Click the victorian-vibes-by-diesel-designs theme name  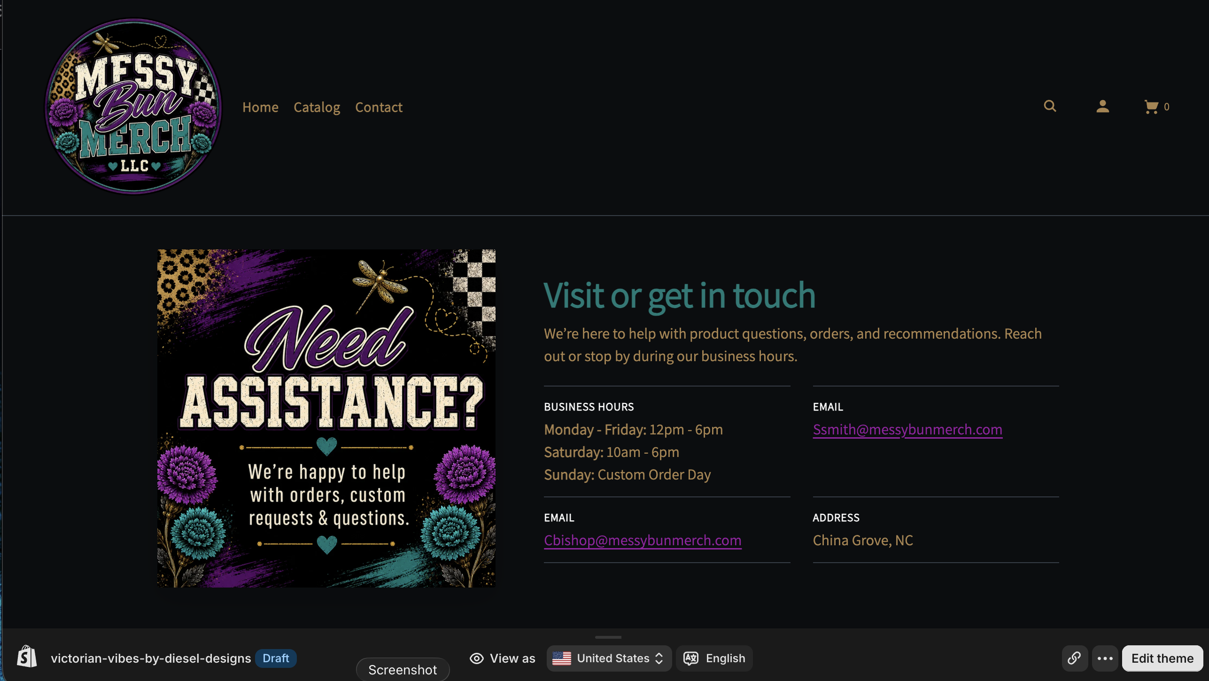[151, 658]
